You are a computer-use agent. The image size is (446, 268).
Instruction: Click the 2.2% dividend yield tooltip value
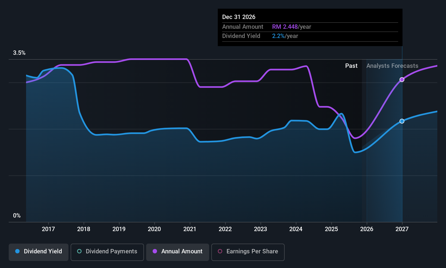coord(278,36)
